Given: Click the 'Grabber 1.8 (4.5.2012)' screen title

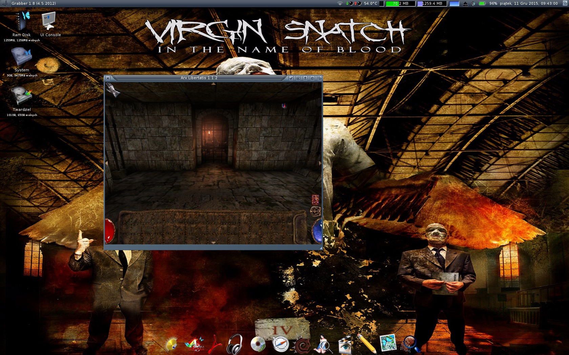Looking at the screenshot, I should pos(34,3).
